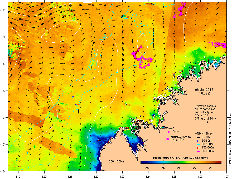
Task: Click the color bar tick label 25
Action: point(163,168)
